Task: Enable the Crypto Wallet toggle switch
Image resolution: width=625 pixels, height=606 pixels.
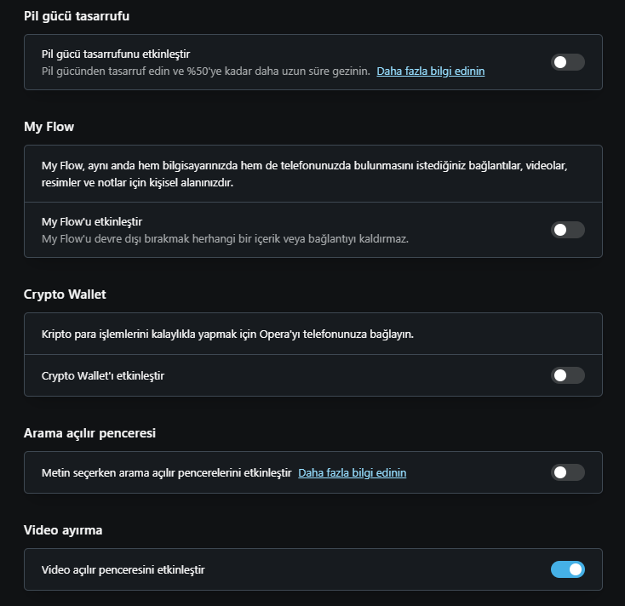Action: point(568,375)
